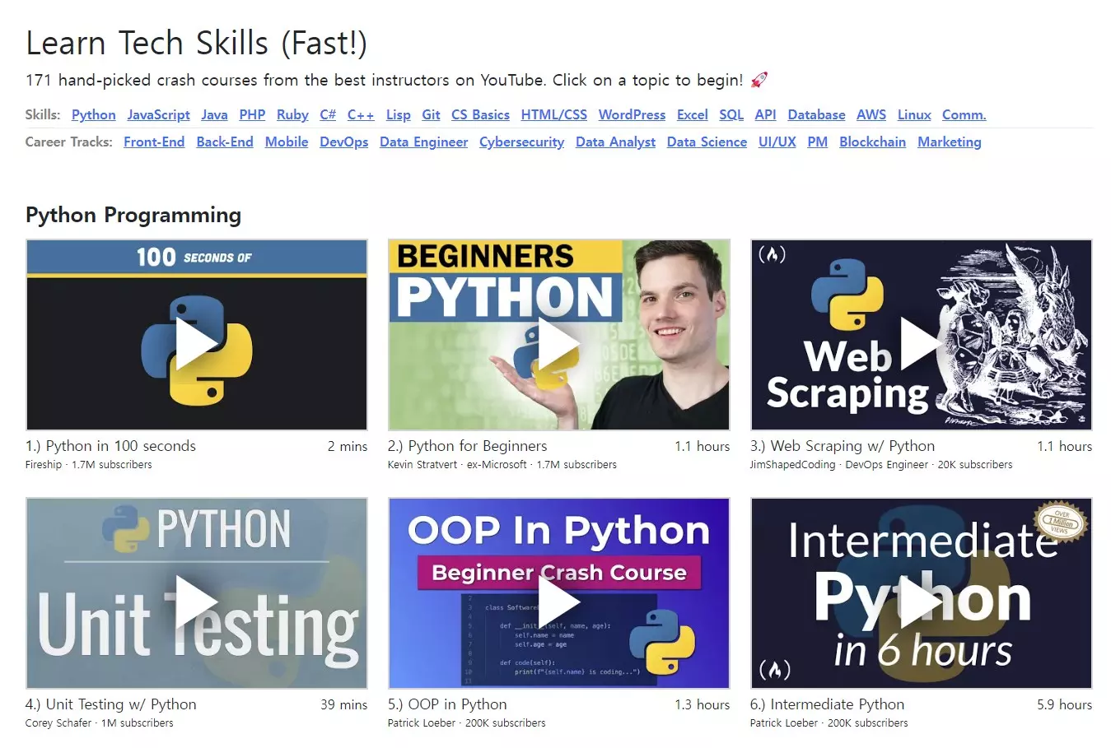This screenshot has width=1111, height=748.
Task: Click the '2.) Python for Beginners' title
Action: 468,446
